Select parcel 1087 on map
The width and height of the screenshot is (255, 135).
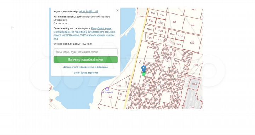(193, 10)
